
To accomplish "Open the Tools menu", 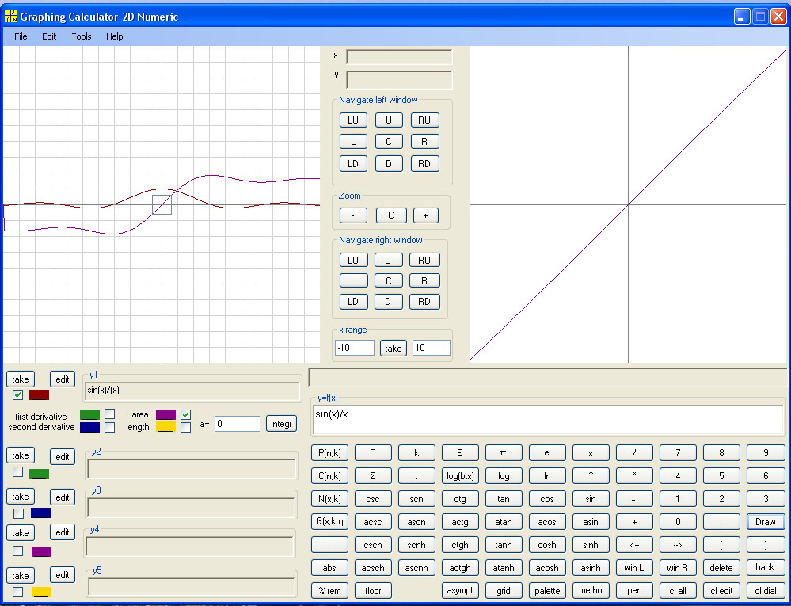I will 82,36.
